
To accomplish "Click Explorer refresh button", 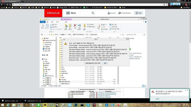I will 123,35.
